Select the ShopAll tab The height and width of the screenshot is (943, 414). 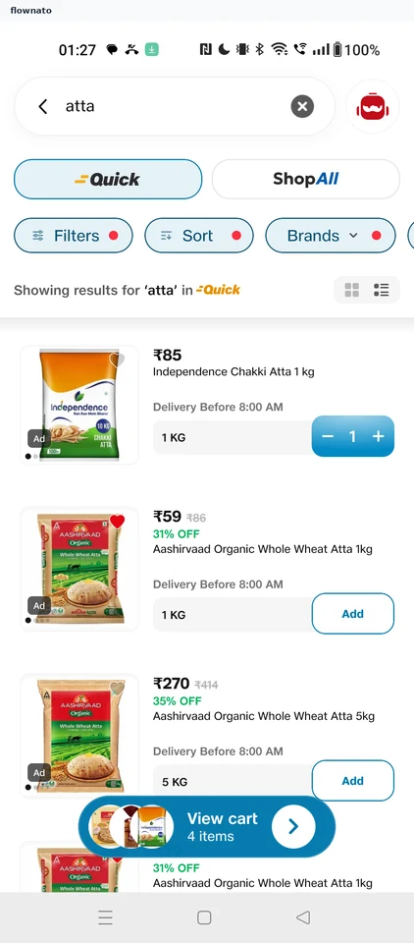coord(306,179)
